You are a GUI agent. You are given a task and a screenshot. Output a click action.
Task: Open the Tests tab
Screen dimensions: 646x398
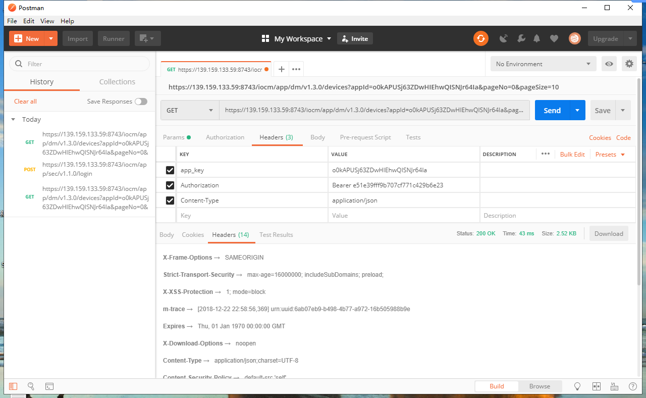click(413, 137)
